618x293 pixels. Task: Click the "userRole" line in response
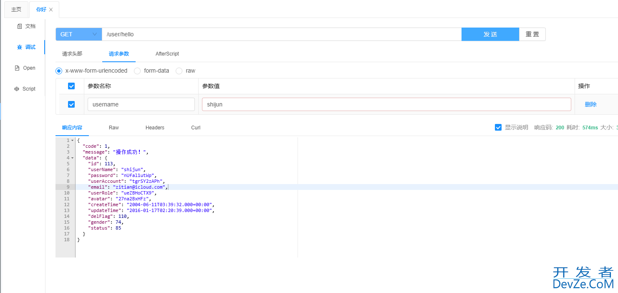click(122, 193)
